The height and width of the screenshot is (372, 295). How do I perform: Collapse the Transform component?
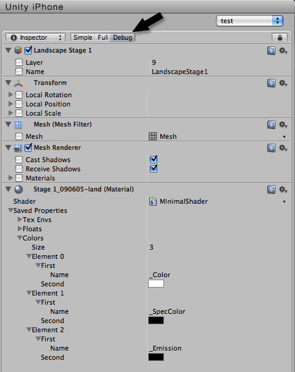tap(9, 83)
